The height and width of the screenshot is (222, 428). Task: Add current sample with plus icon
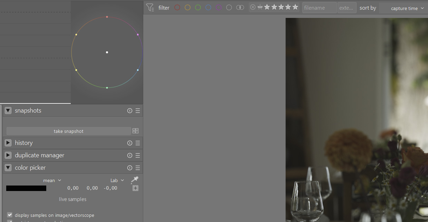coord(135,188)
